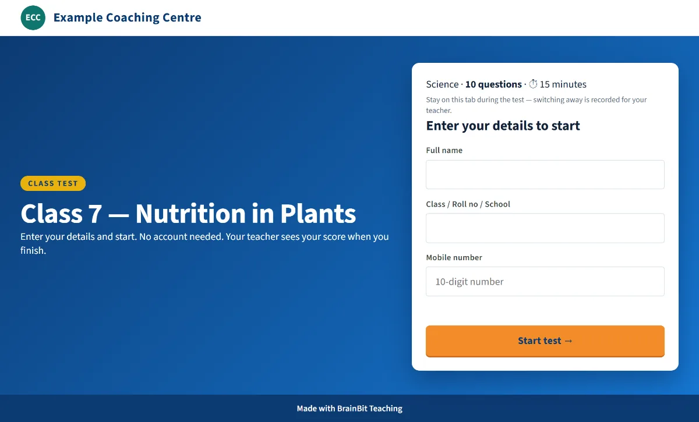Click the Class 7 — Nutrition in Plants heading
Image resolution: width=699 pixels, height=422 pixels.
click(188, 214)
